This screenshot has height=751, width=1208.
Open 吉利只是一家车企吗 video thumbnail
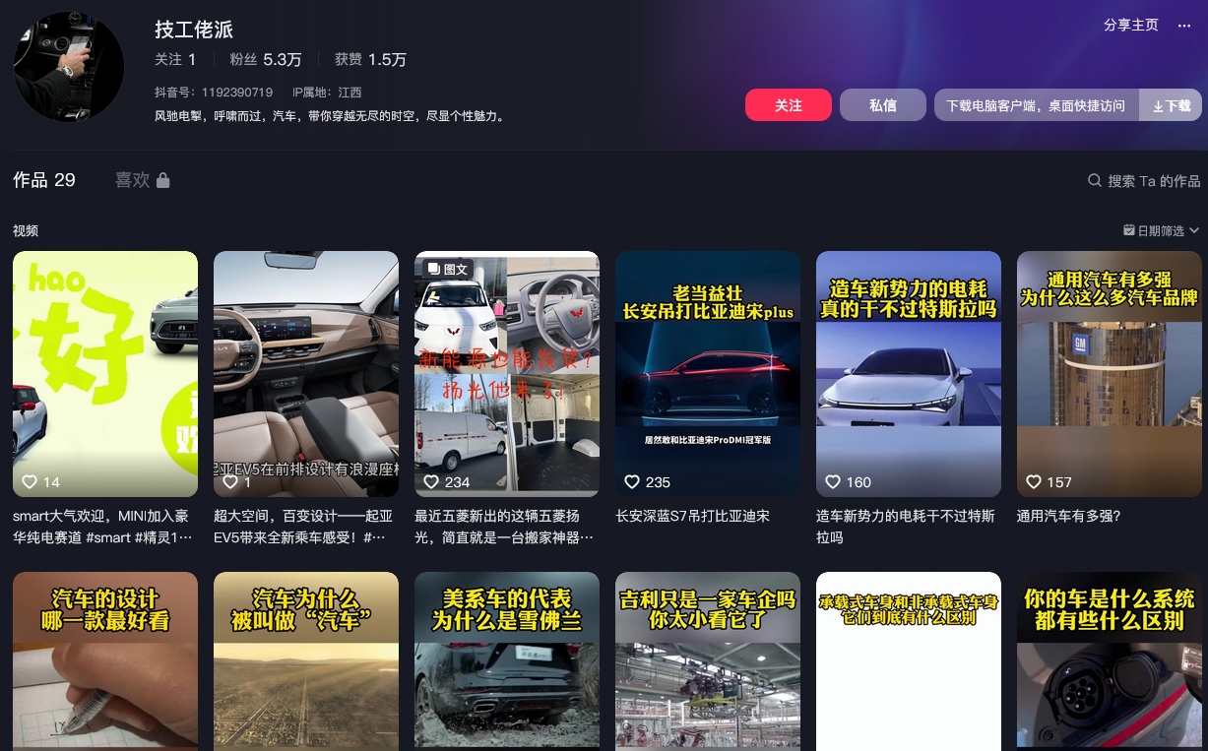tap(708, 661)
